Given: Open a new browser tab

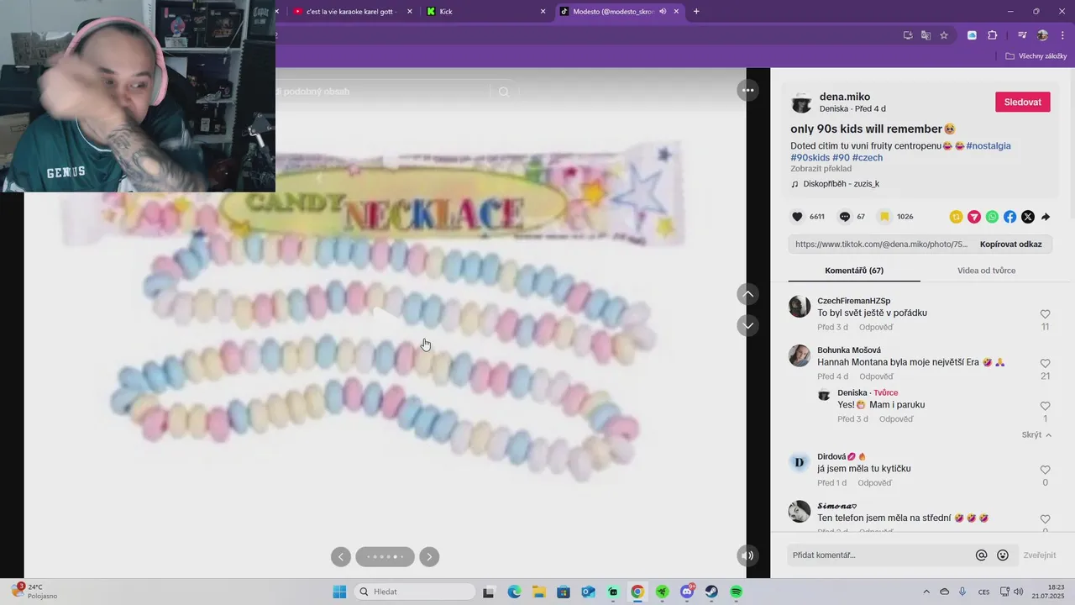Looking at the screenshot, I should 696,12.
